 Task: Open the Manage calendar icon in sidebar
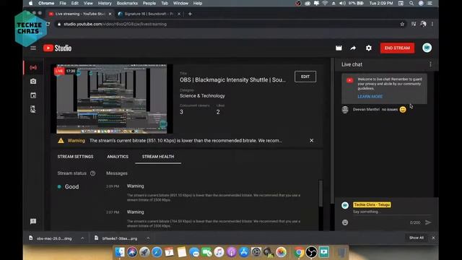coord(33,95)
